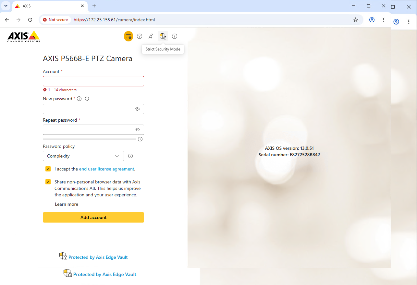Image resolution: width=417 pixels, height=285 pixels.
Task: Maximize the background browser window
Action: [x=393, y=7]
